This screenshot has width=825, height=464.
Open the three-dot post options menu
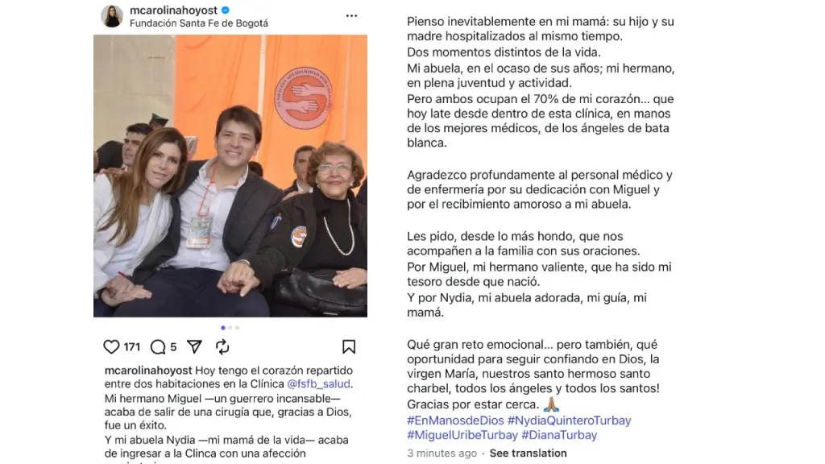pos(351,16)
